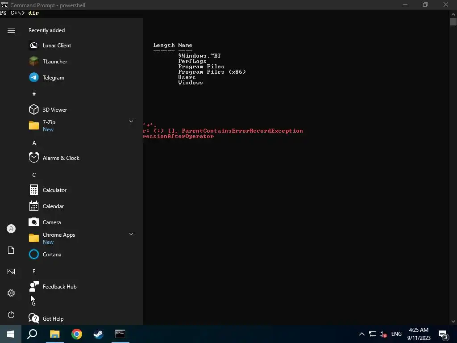The height and width of the screenshot is (343, 457).
Task: Click the Name column header
Action: click(x=185, y=45)
